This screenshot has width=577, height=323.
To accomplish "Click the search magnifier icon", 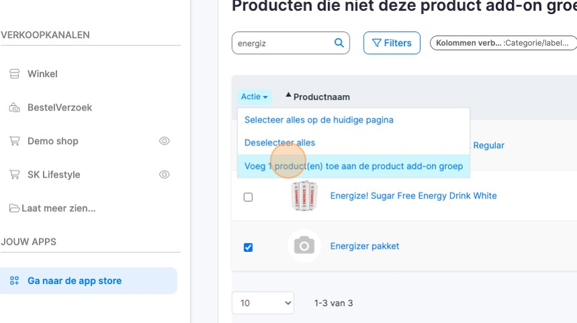I will click(339, 43).
